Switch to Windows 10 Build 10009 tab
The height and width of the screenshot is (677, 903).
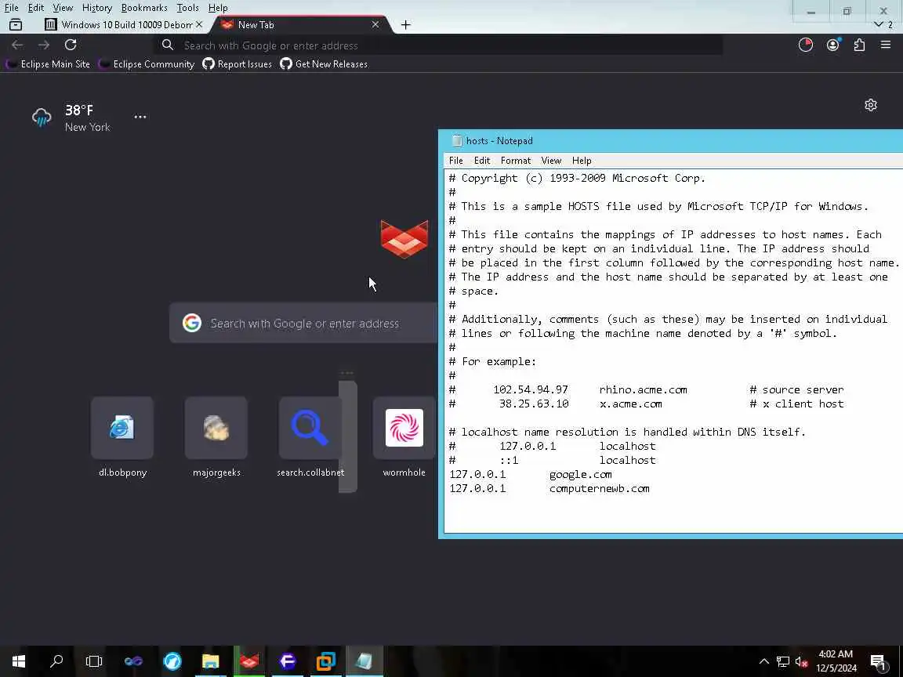point(122,25)
